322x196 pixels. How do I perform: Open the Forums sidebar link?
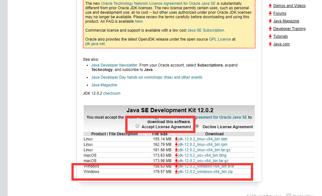pos(280,13)
